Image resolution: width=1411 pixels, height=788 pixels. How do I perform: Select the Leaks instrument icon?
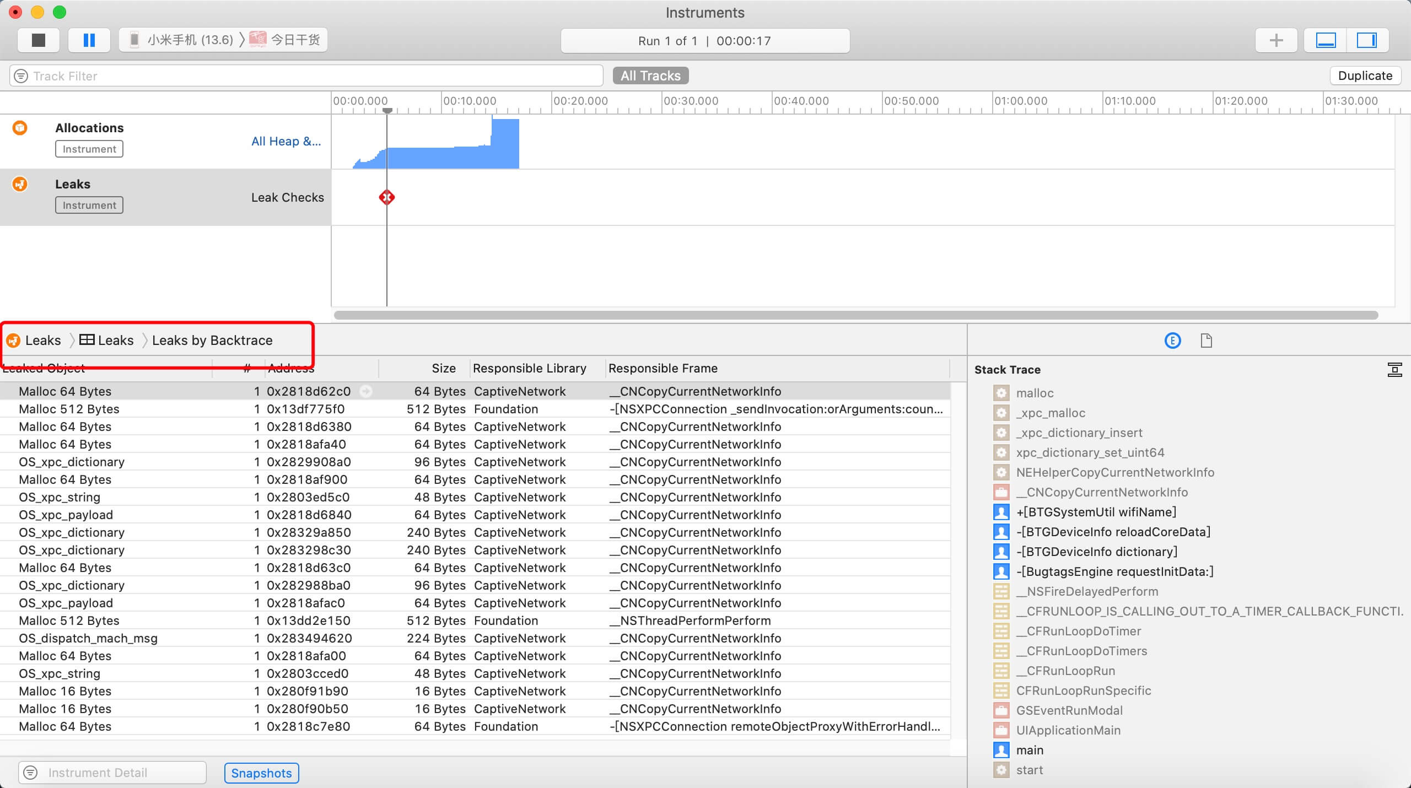(20, 184)
